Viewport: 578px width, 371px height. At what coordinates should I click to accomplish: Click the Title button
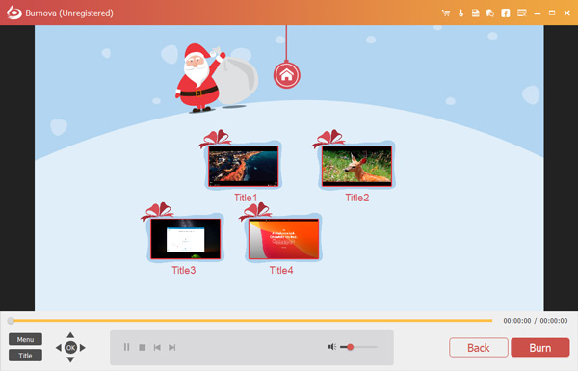pyautogui.click(x=25, y=356)
